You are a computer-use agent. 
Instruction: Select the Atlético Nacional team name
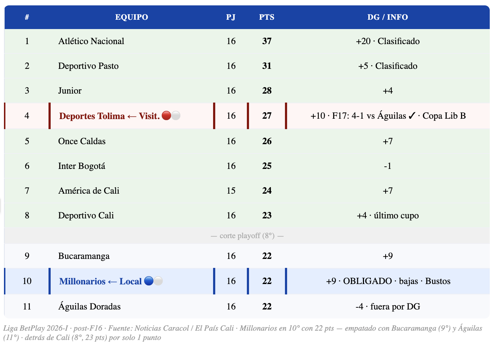pyautogui.click(x=91, y=41)
